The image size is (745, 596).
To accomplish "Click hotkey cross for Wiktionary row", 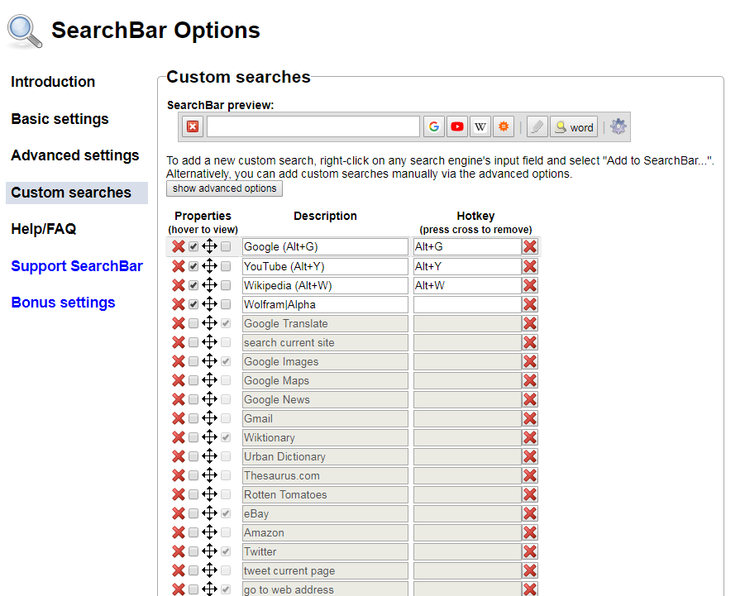I will point(530,437).
